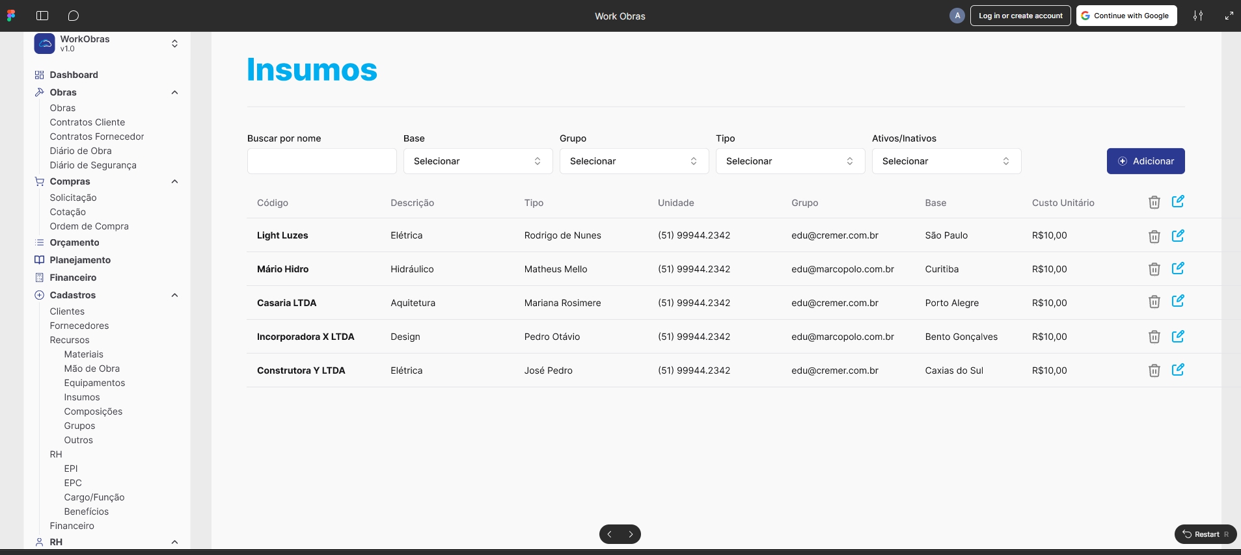Collapse the Cadastros sidebar section
Image resolution: width=1241 pixels, height=555 pixels.
174,295
